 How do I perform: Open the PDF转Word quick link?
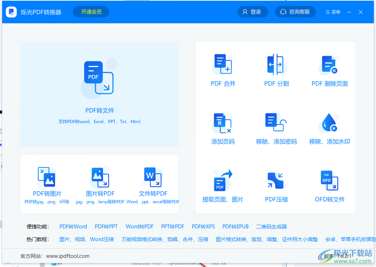(73, 227)
